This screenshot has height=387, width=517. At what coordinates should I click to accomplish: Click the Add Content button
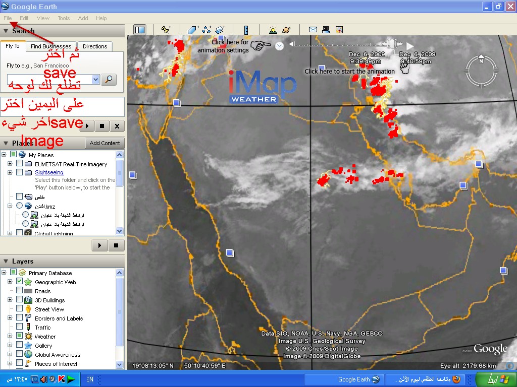105,143
